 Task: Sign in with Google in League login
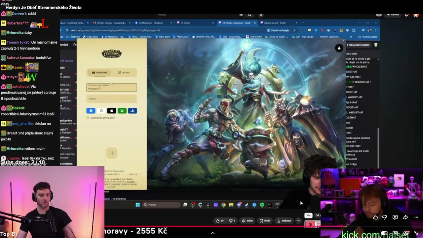101,111
